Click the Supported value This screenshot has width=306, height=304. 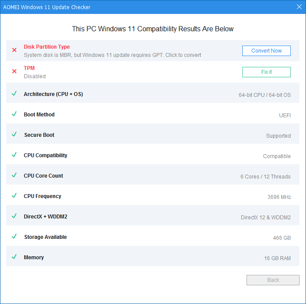[x=278, y=136]
